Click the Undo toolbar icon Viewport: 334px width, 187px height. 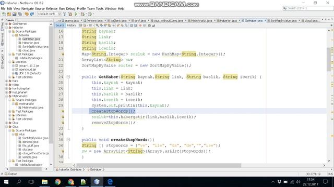point(27,14)
